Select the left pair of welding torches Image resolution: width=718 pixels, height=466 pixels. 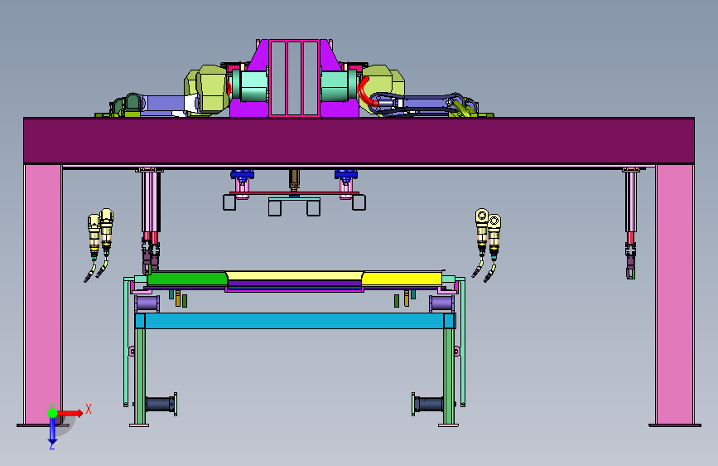[x=99, y=245]
